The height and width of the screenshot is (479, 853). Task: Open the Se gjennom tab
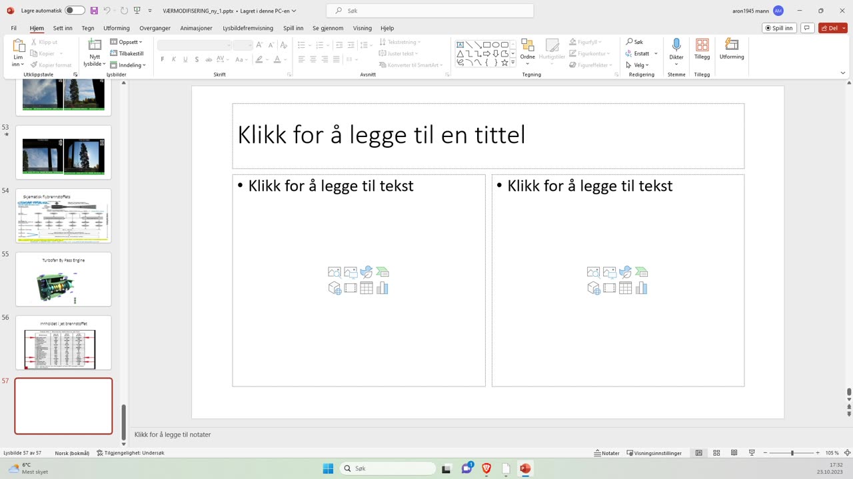(x=328, y=28)
